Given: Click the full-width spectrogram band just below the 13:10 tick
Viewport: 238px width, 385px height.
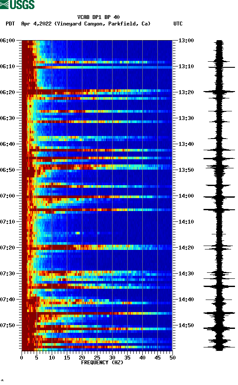Looking at the screenshot, I should click(97, 67).
